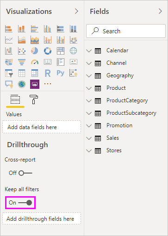The image size is (168, 236).
Task: Turn off Keep all filters toggle
Action: (x=25, y=203)
